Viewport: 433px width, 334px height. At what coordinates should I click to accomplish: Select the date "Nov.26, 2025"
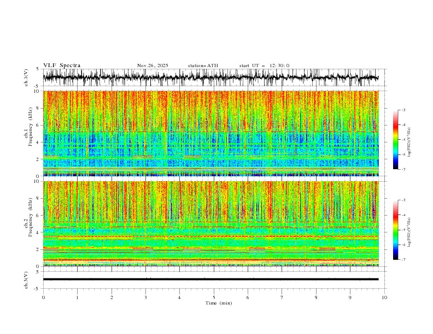153,65
